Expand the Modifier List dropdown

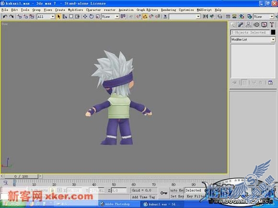(x=253, y=39)
